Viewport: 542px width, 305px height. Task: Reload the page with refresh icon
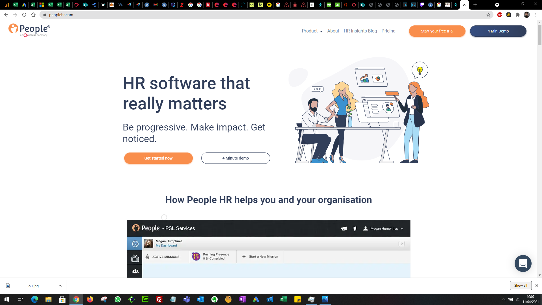[24, 15]
